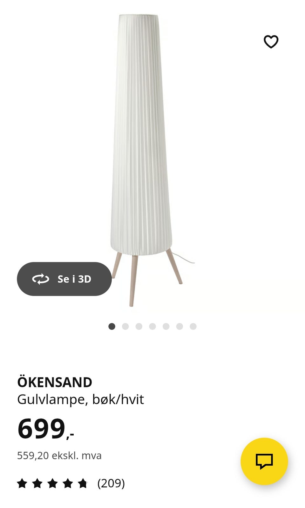Tap the fourth rating star
The image size is (305, 508).
[68, 483]
